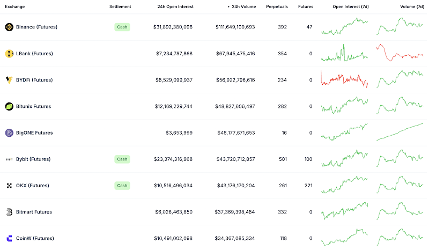Image resolution: width=429 pixels, height=250 pixels.
Task: Click BigONE volume 7d sparkline
Action: point(400,132)
